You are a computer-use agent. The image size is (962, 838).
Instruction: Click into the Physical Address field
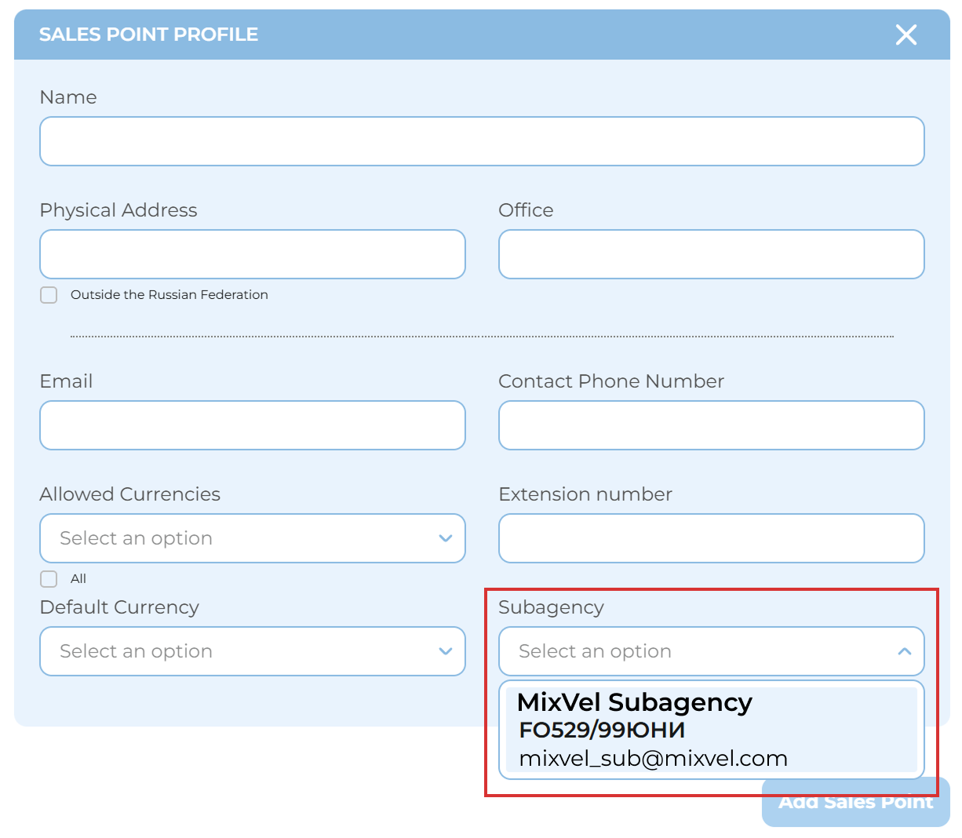253,254
